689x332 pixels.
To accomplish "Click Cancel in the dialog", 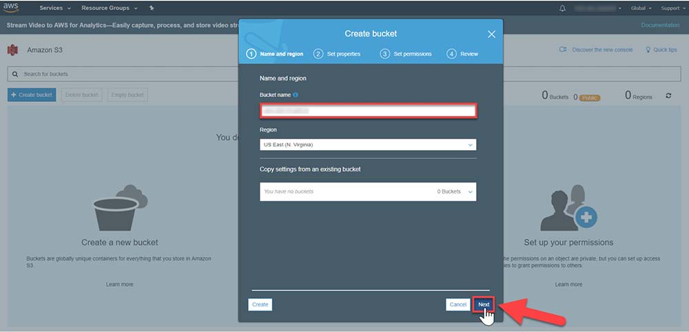I will point(457,304).
